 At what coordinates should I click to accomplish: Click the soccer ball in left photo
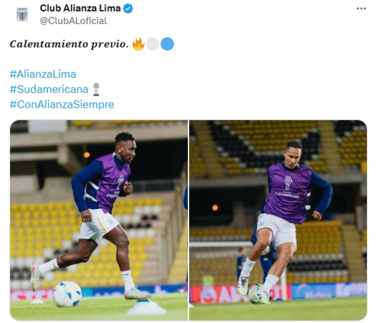coord(67,294)
